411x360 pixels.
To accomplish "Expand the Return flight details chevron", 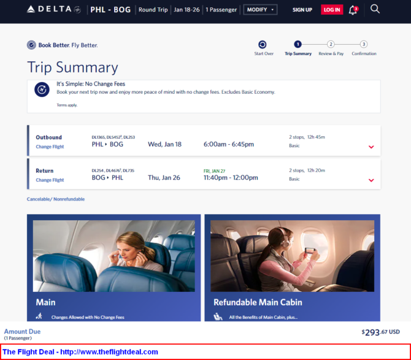I will click(x=371, y=180).
